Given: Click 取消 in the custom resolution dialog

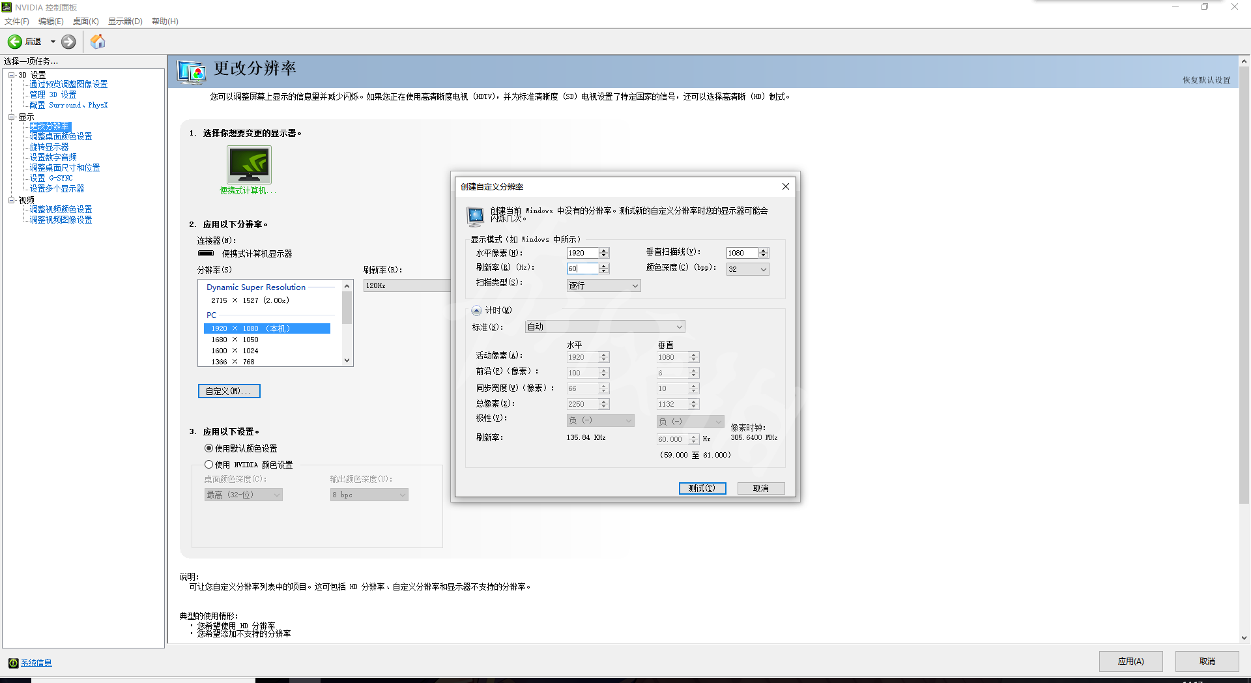Looking at the screenshot, I should coord(761,488).
